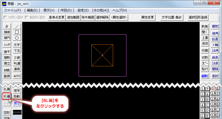Select the 寸法 dimension tool
The image size is (222, 119).
tap(17, 51)
